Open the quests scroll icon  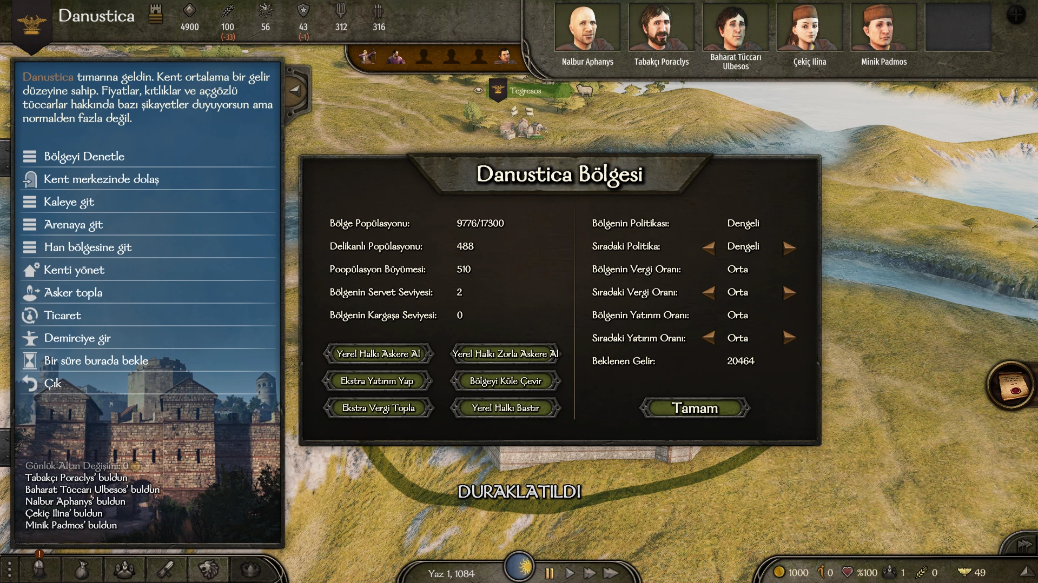[x=166, y=569]
